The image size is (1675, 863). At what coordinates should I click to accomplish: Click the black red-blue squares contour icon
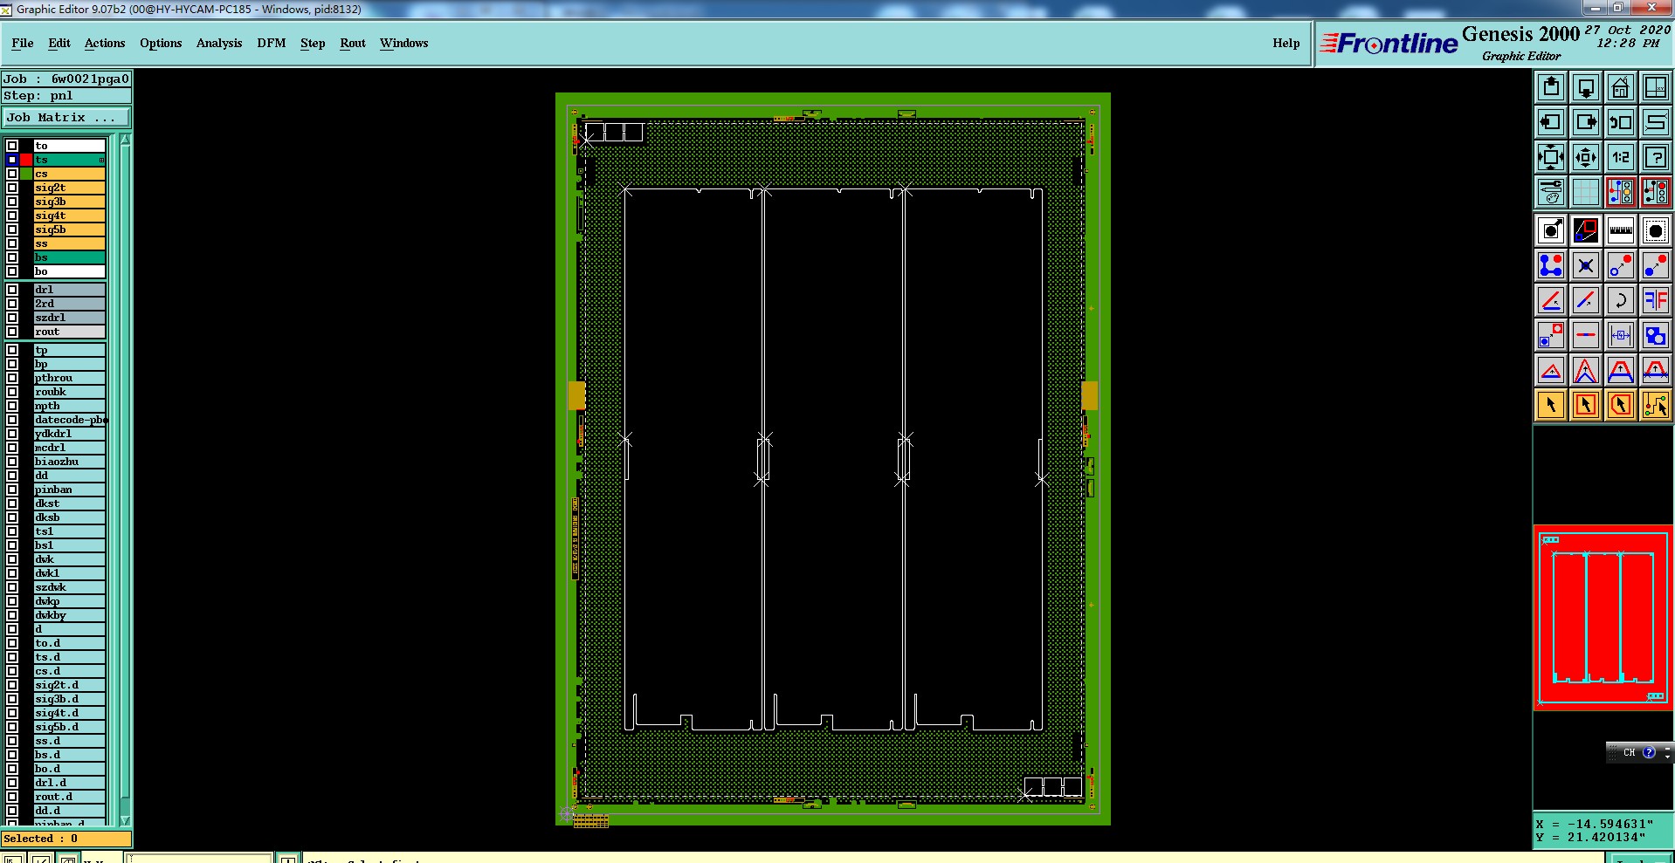1586,230
